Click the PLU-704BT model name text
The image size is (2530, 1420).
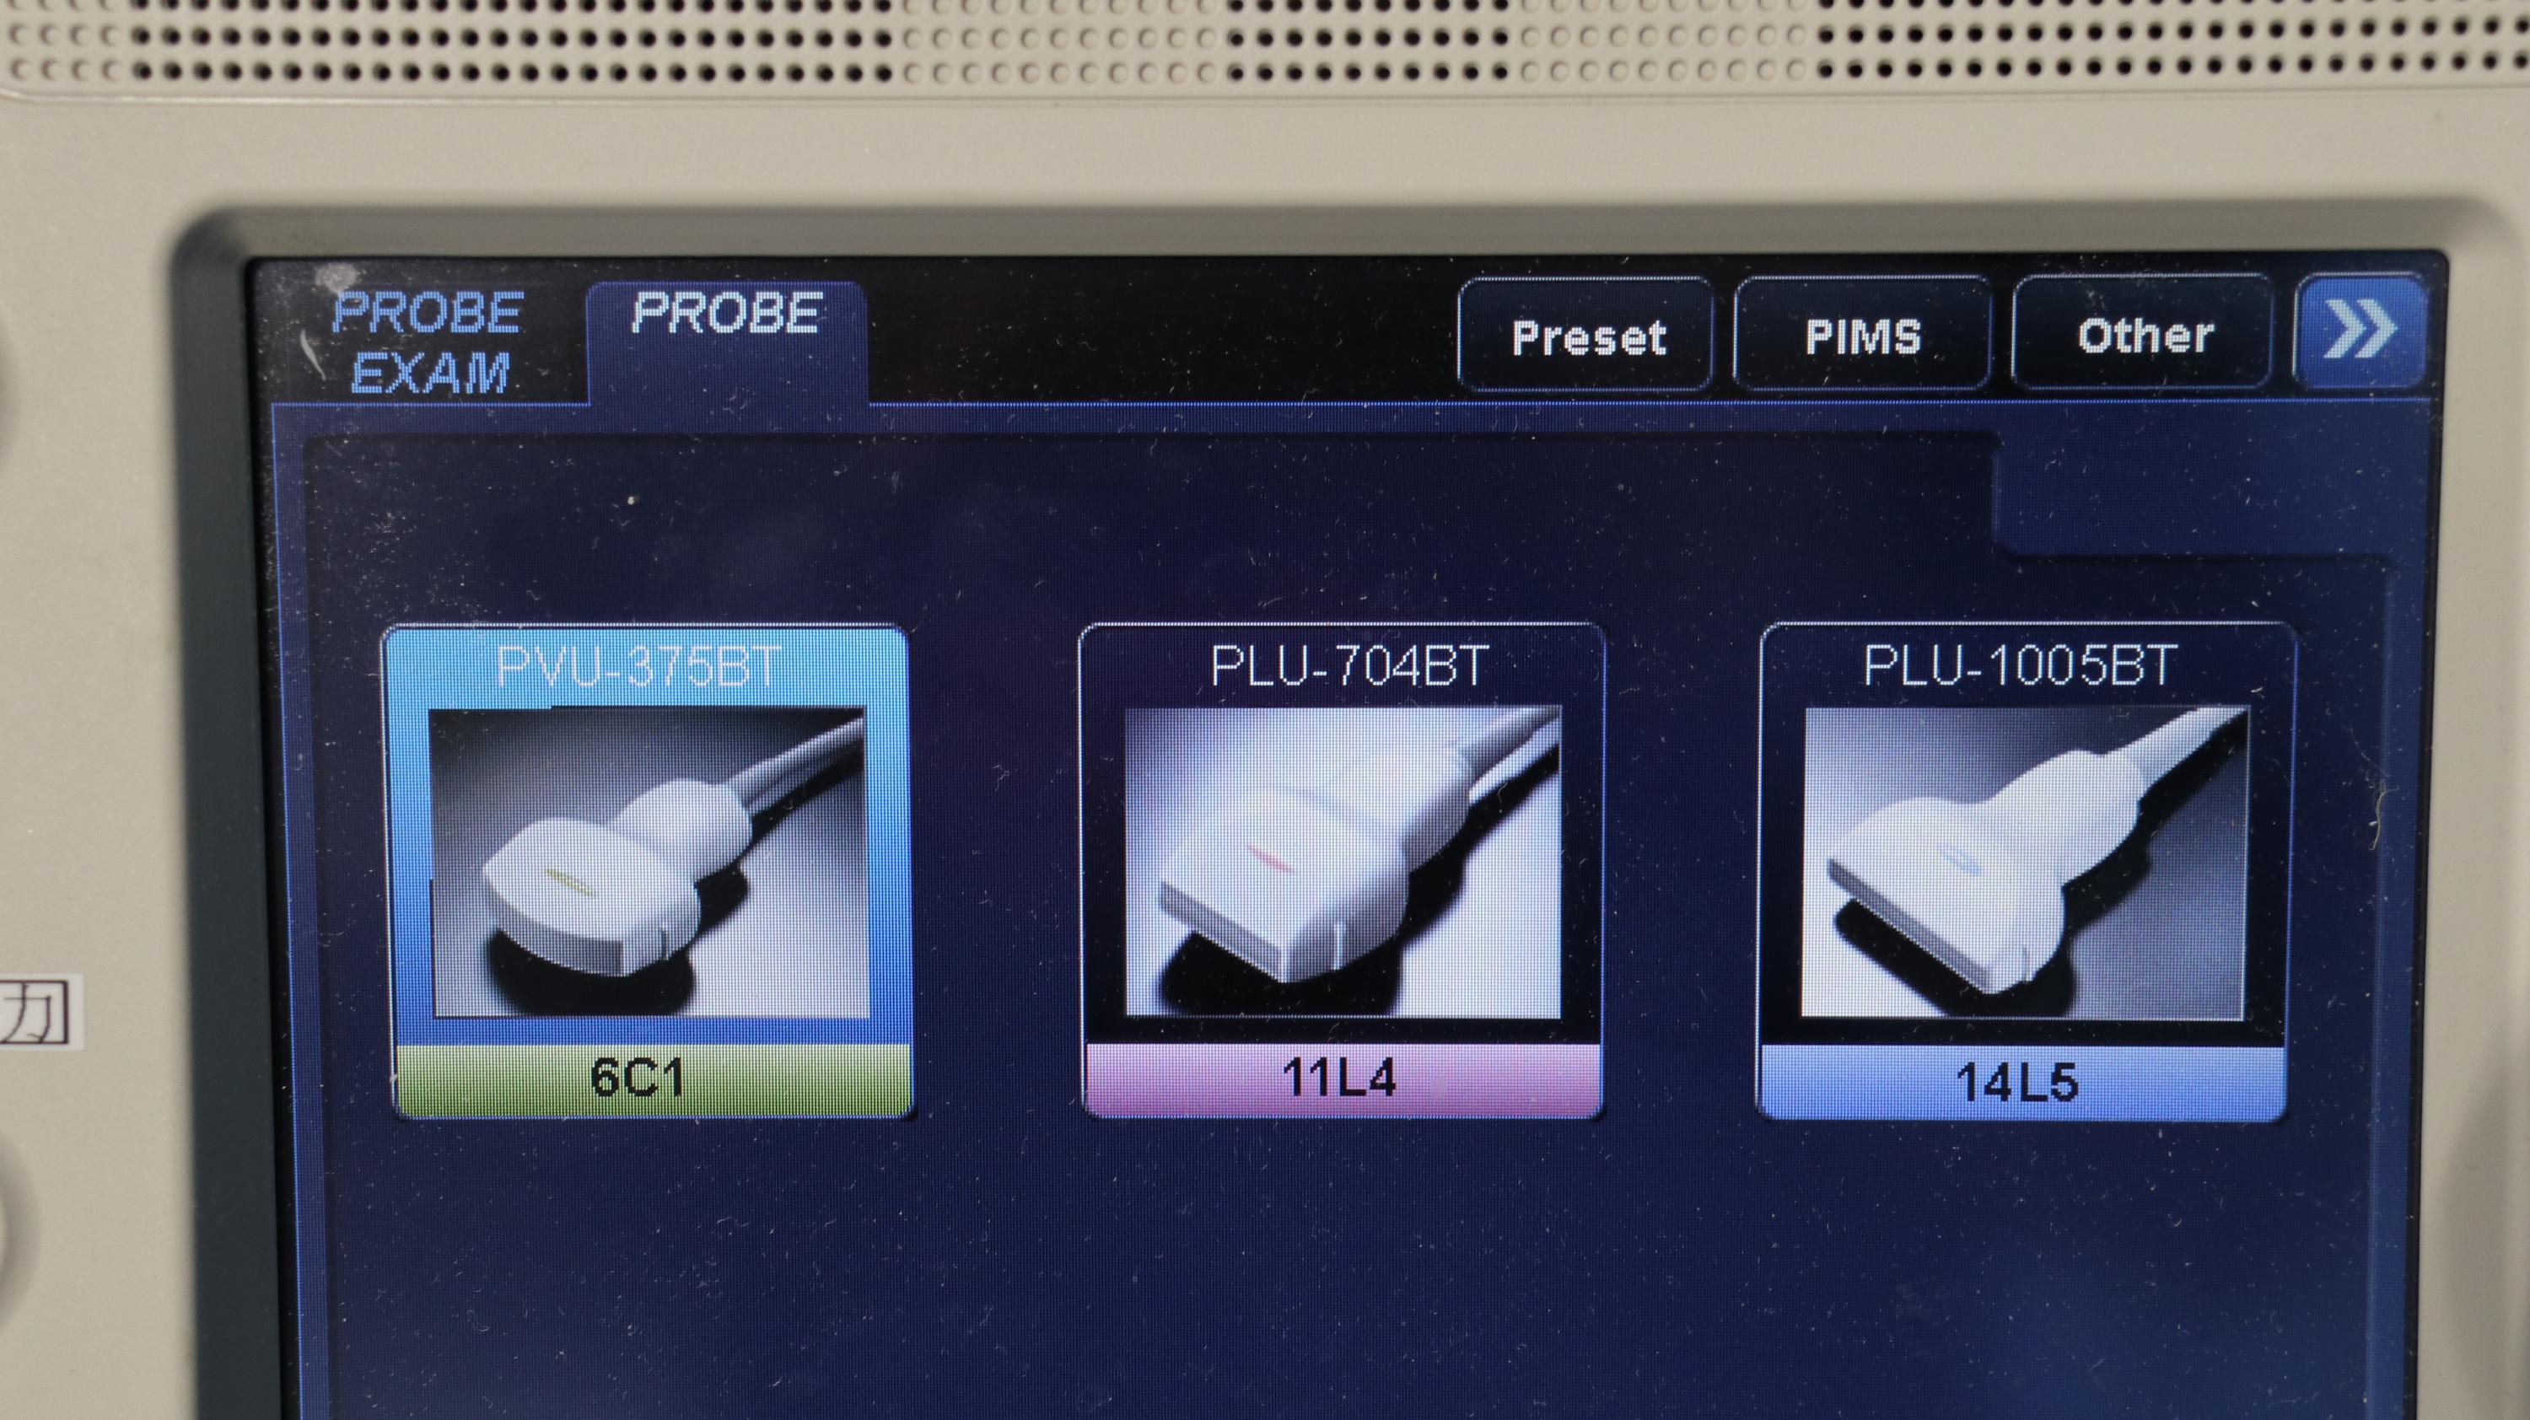pyautogui.click(x=1348, y=664)
